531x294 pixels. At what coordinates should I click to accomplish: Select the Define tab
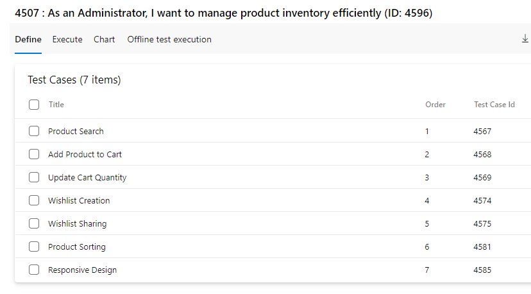(x=28, y=39)
